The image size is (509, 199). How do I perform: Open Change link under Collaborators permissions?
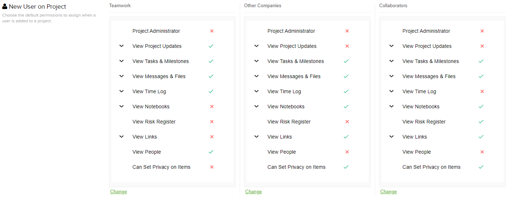pos(388,192)
